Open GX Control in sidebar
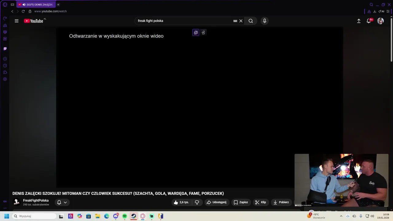This screenshot has height=221, width=393. [x=5, y=19]
